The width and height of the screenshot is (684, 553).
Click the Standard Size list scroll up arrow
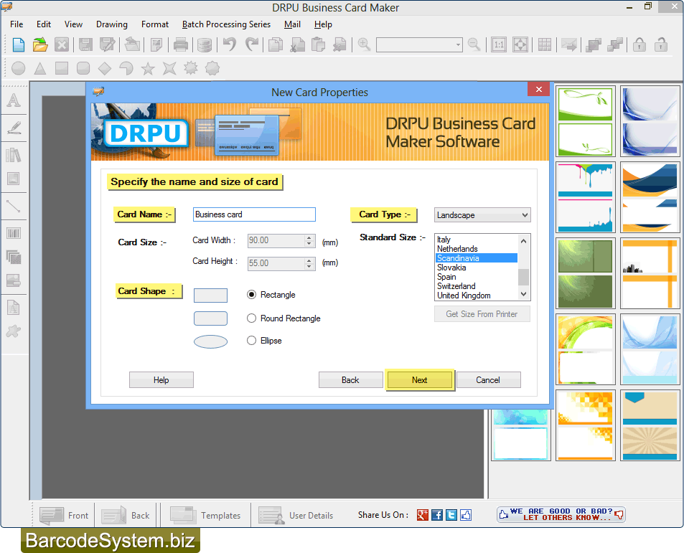point(523,240)
